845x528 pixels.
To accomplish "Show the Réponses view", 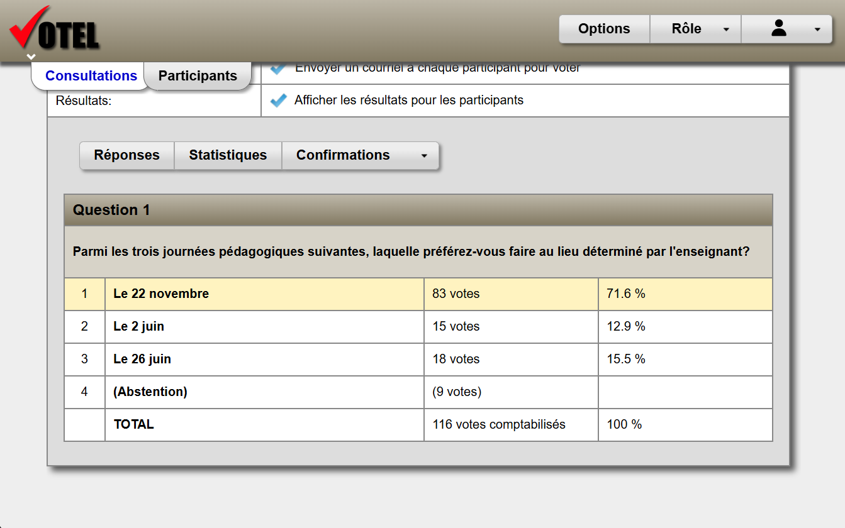I will click(x=126, y=155).
